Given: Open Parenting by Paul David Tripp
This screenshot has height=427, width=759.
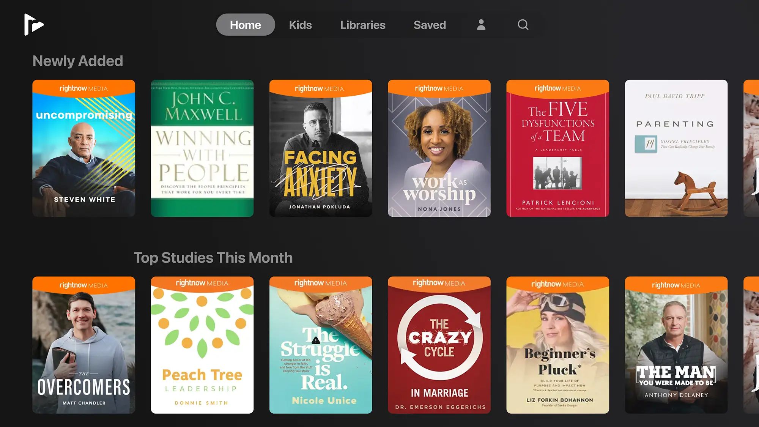Looking at the screenshot, I should click(676, 148).
